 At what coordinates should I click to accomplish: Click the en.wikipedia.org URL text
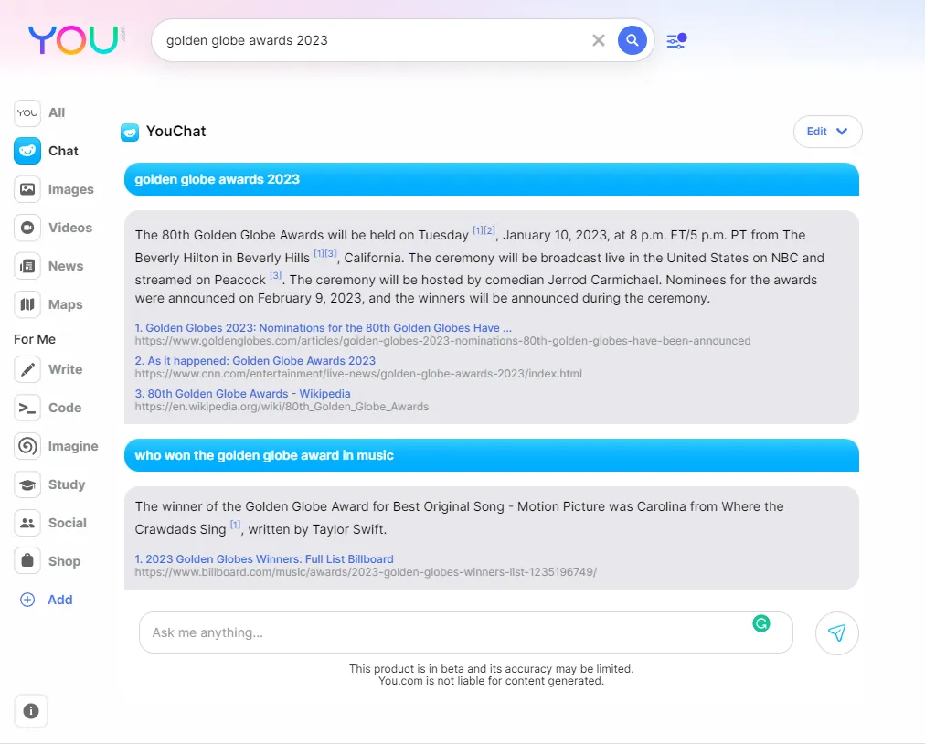point(282,407)
